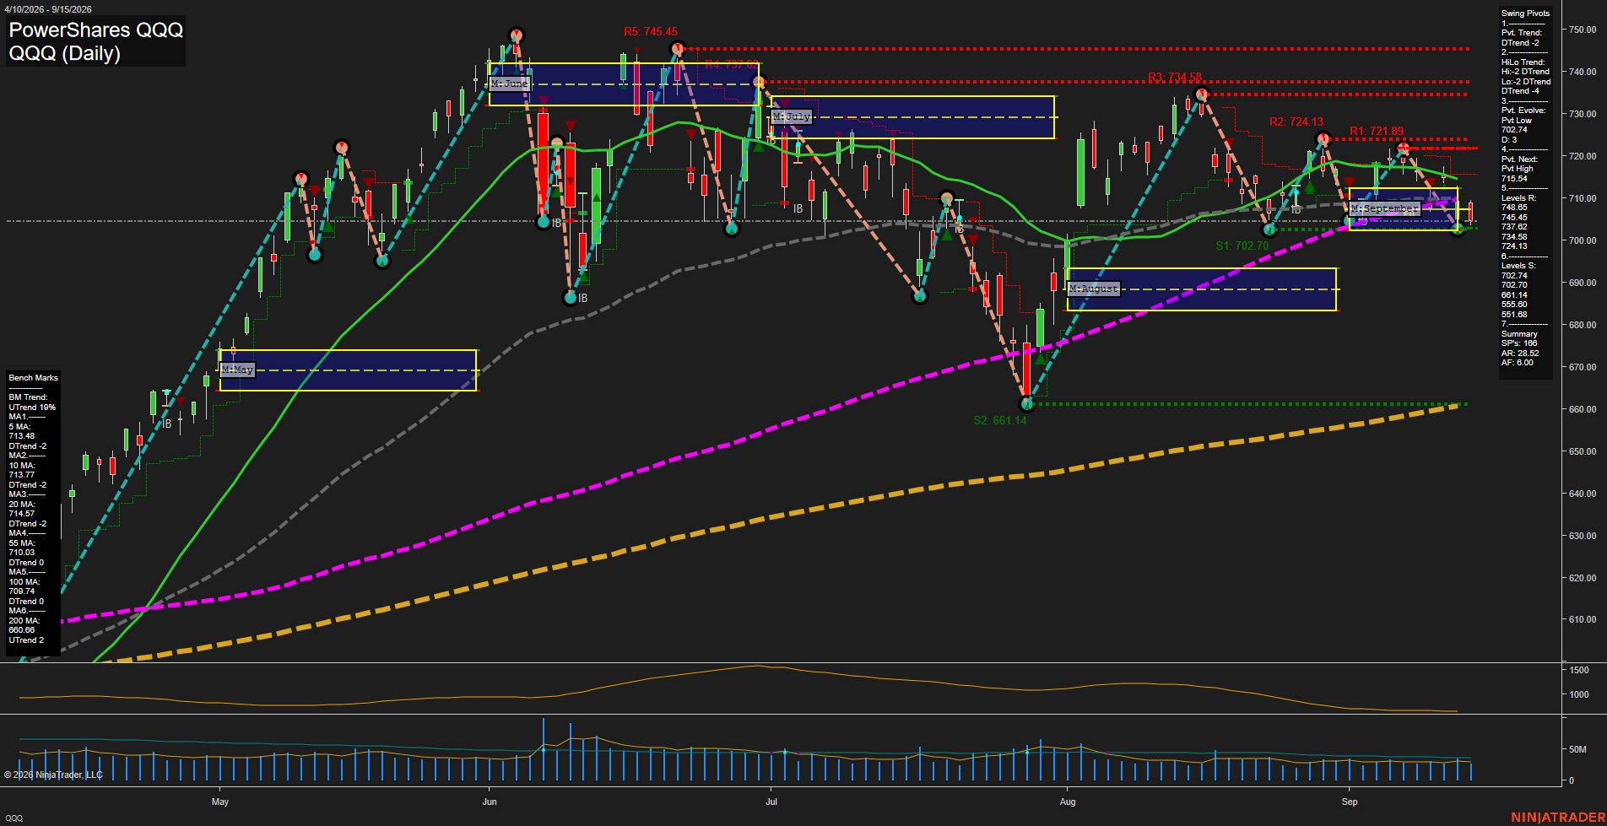This screenshot has width=1607, height=826.
Task: Click the 'R1: 721.89' resistance label
Action: point(1377,131)
